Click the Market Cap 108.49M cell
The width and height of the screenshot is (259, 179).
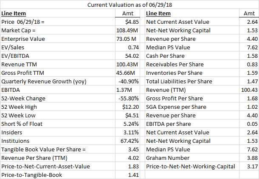[x=127, y=30]
